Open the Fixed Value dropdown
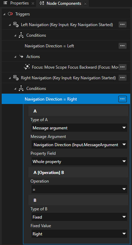Image resolution: width=132 pixels, height=245 pixels. 79,234
